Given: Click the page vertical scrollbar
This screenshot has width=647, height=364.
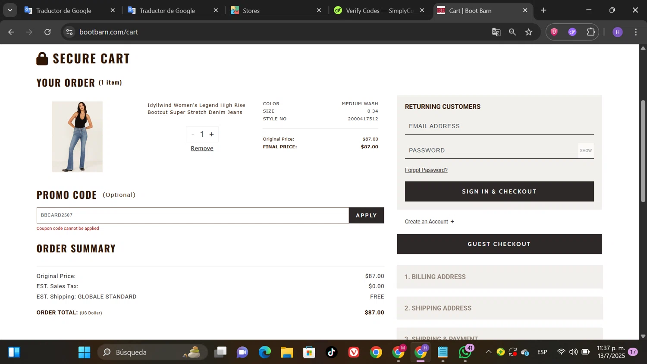Looking at the screenshot, I should tap(643, 151).
